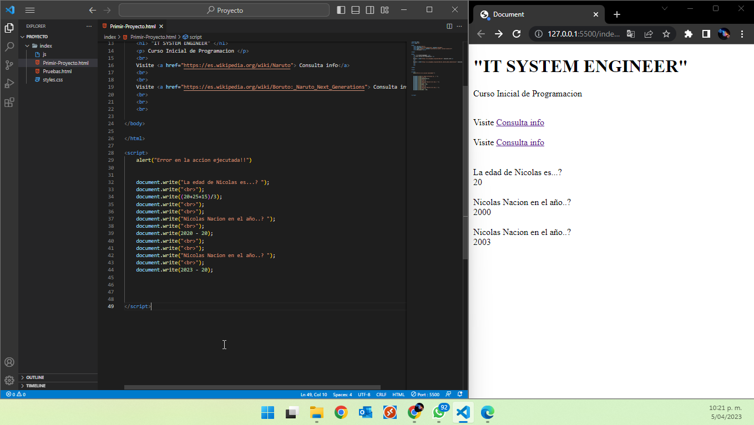Open the Search view in VS Code

(9, 47)
